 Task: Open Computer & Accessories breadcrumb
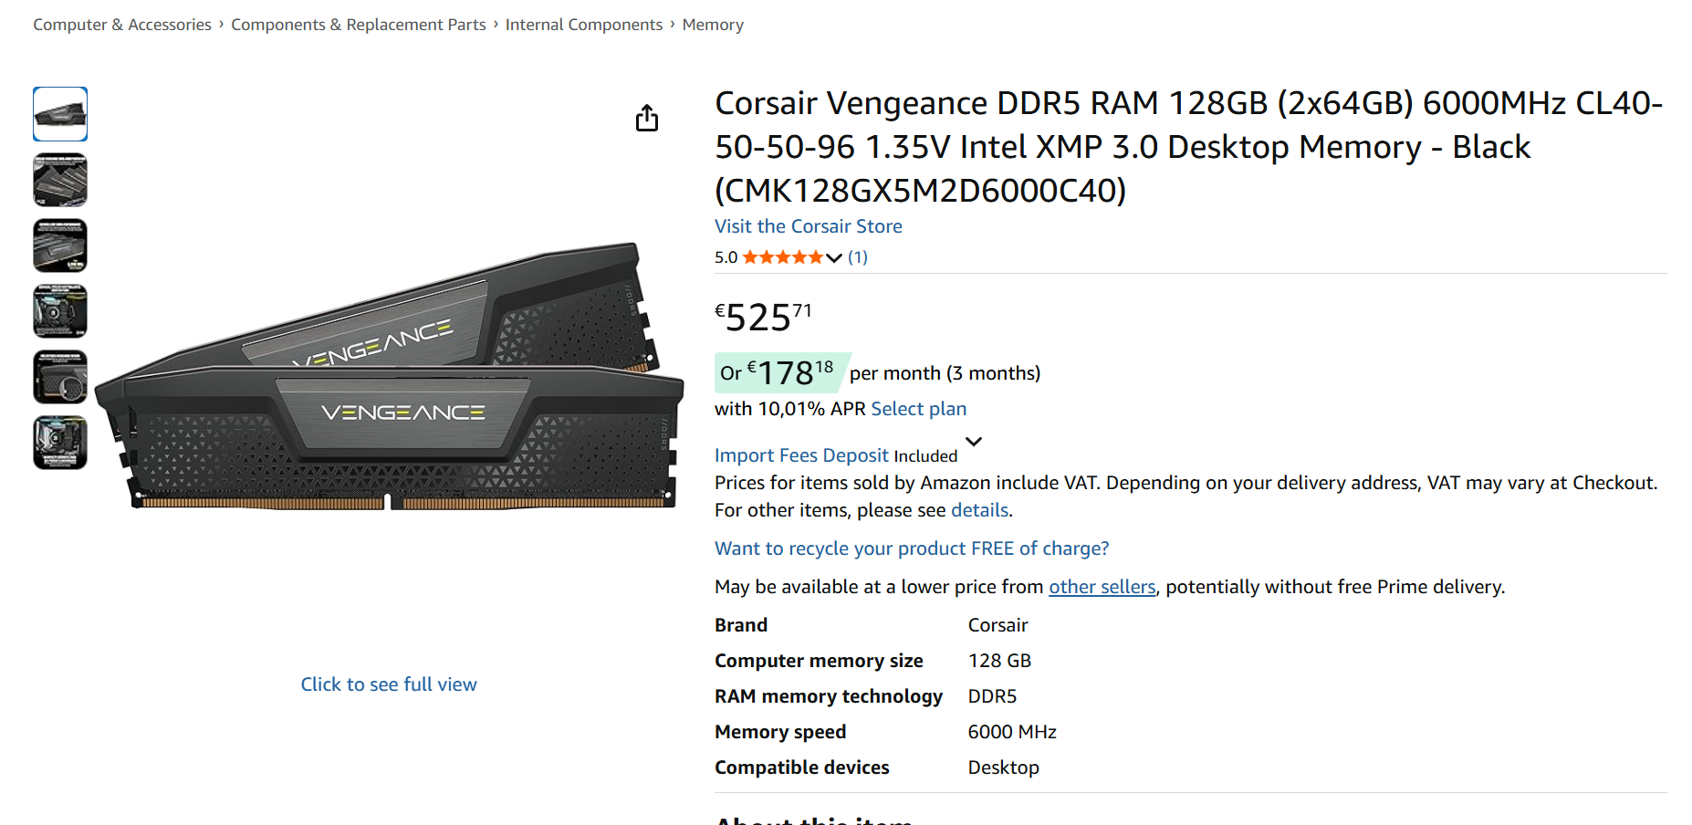(x=122, y=25)
